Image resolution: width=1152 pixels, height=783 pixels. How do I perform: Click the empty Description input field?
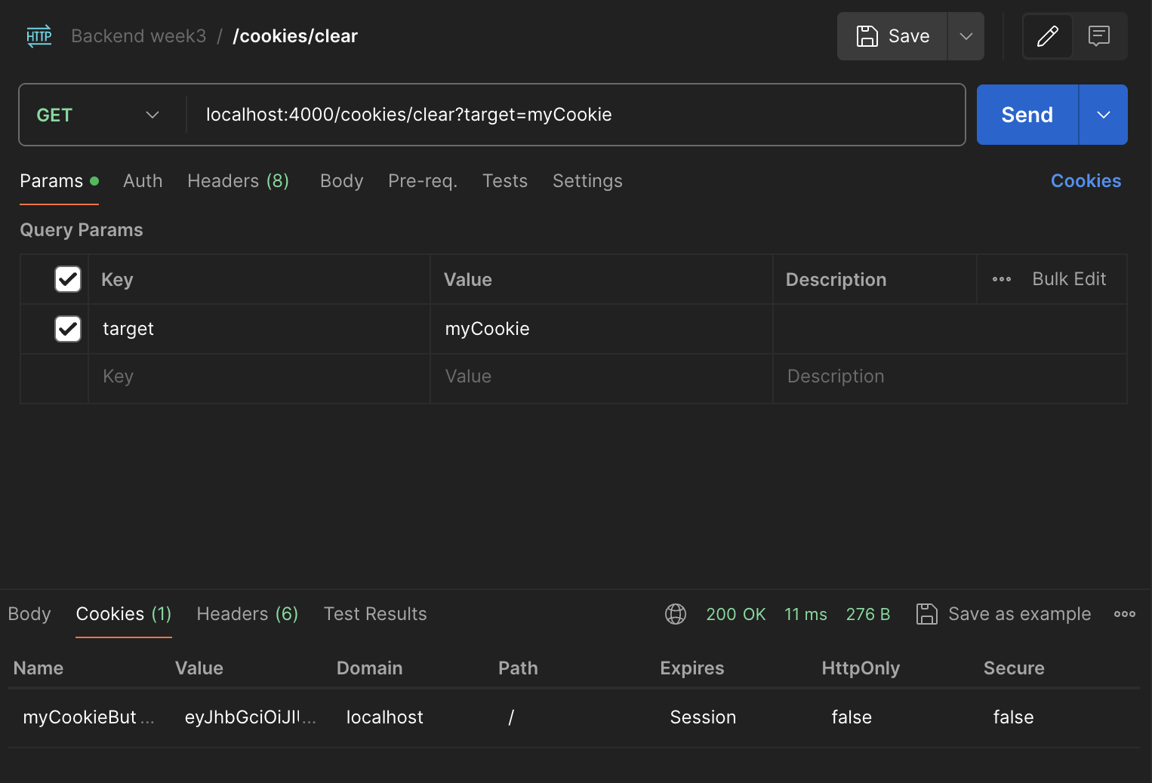click(x=950, y=376)
